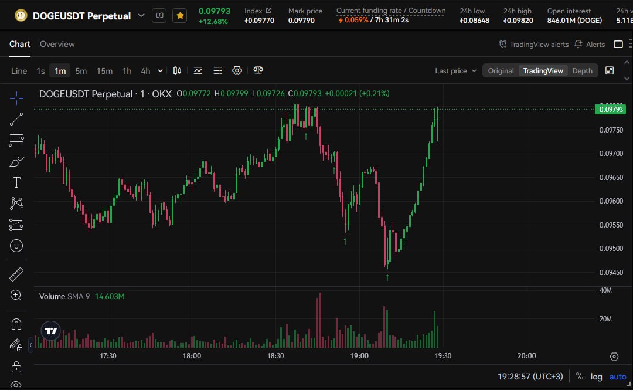633x390 pixels.
Task: Open price scale settings gear at bottom right
Action: click(x=614, y=356)
